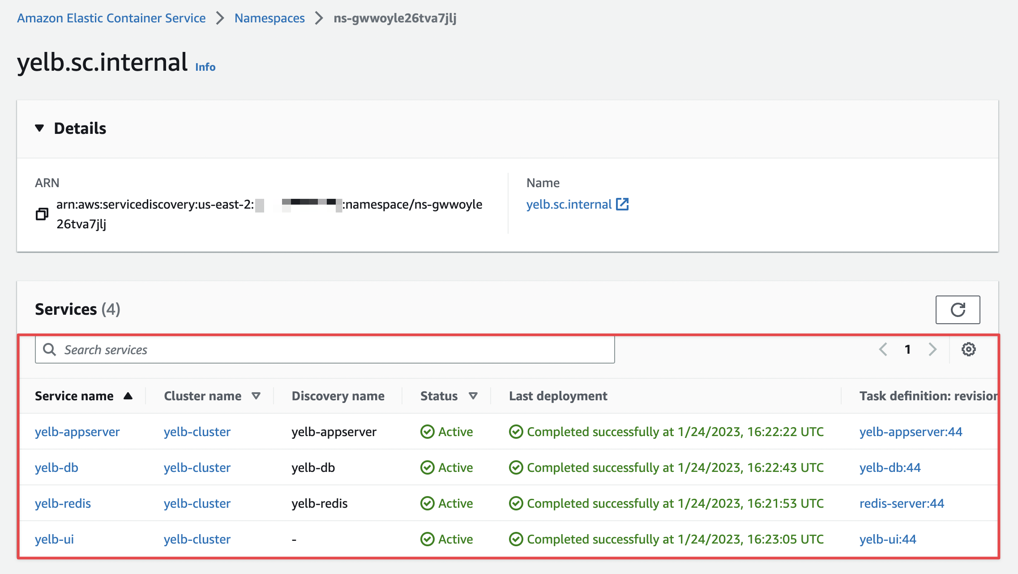This screenshot has width=1018, height=574.
Task: Open task definition yelb-ui:44
Action: [x=888, y=539]
